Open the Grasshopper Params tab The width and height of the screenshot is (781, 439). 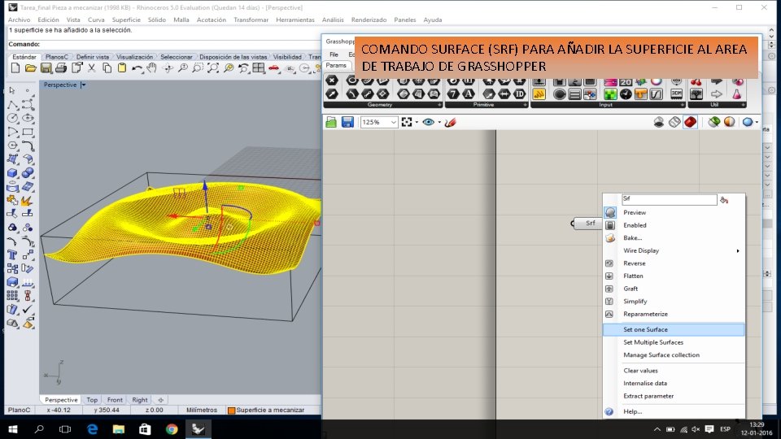336,65
